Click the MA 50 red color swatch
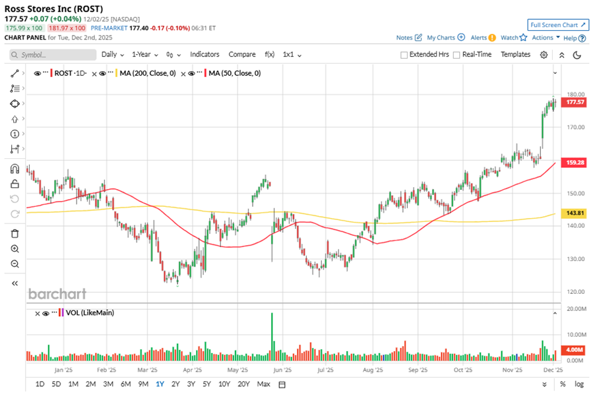Image resolution: width=595 pixels, height=394 pixels. [206, 73]
